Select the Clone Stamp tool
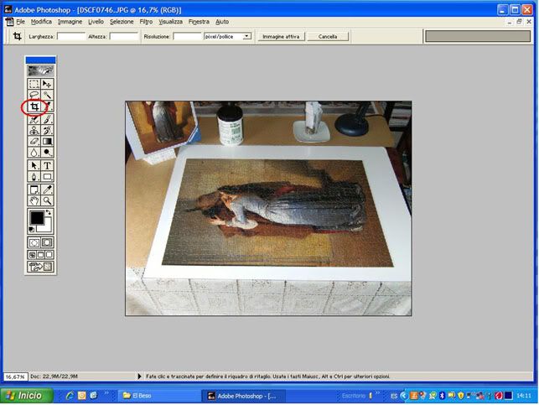The image size is (539, 405). coord(34,130)
